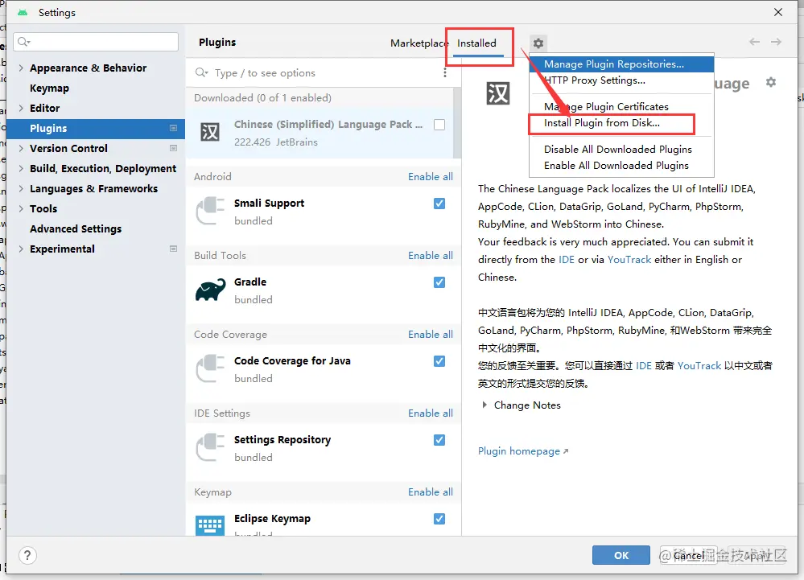The height and width of the screenshot is (580, 804).
Task: Click Enable all for Keymap group
Action: 431,492
